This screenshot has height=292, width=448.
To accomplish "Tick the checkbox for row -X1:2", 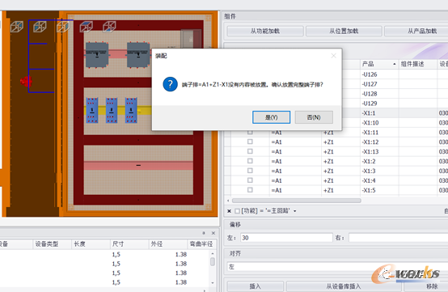I will pos(250,161).
